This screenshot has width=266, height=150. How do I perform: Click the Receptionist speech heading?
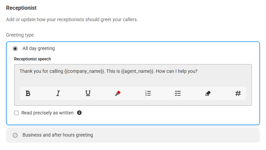click(32, 59)
